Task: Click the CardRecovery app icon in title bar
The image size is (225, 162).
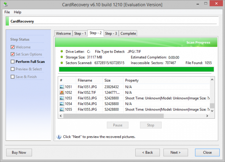Action: pos(5,5)
